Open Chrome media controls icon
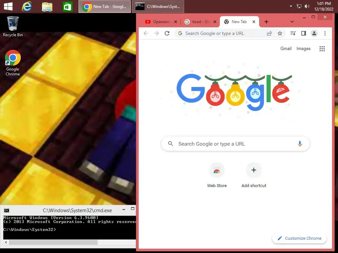The height and width of the screenshot is (253, 338). pyautogui.click(x=293, y=33)
